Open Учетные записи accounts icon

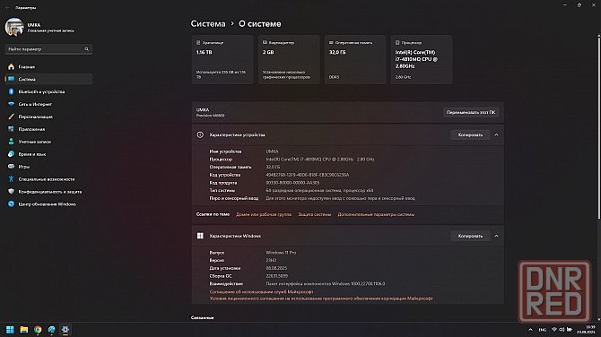coord(11,142)
